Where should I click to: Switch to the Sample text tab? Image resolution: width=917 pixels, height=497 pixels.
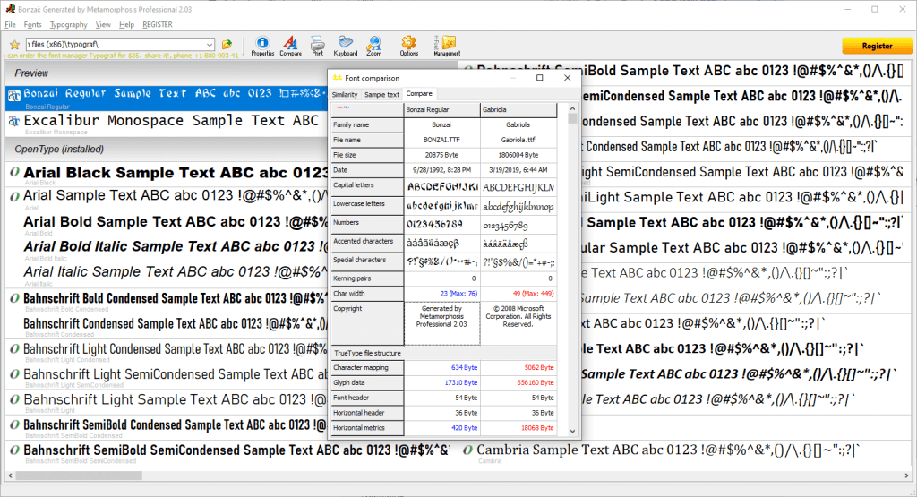pos(381,94)
